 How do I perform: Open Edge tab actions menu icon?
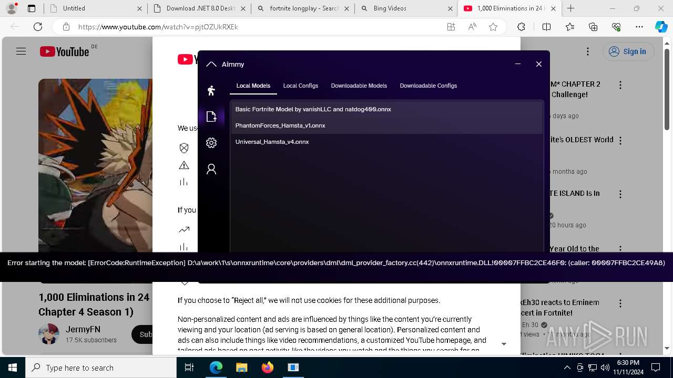point(32,8)
